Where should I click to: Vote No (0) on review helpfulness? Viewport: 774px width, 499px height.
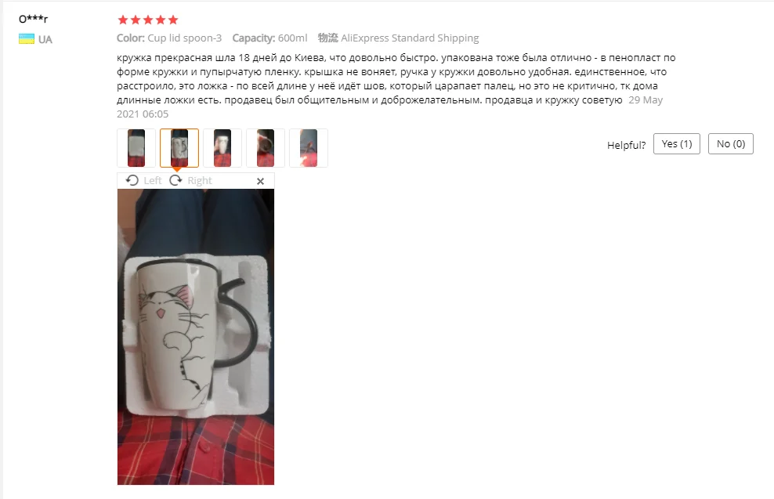[731, 143]
